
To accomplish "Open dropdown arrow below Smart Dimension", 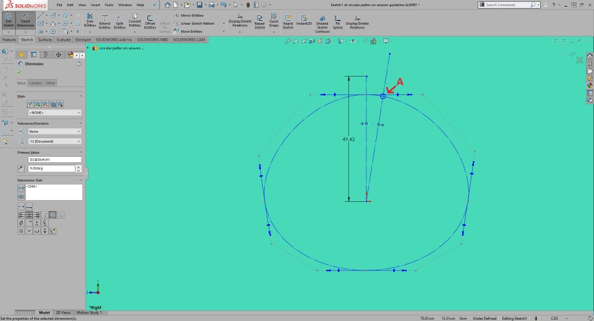I will (x=25, y=32).
